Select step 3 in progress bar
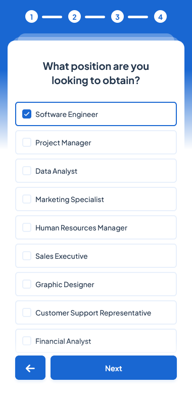The height and width of the screenshot is (395, 192). click(x=117, y=17)
